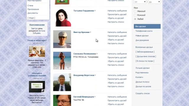Screen dimensions: 189x106
Task: Open Евгений Вешкурцев's profile photo
Action: [x=62, y=100]
